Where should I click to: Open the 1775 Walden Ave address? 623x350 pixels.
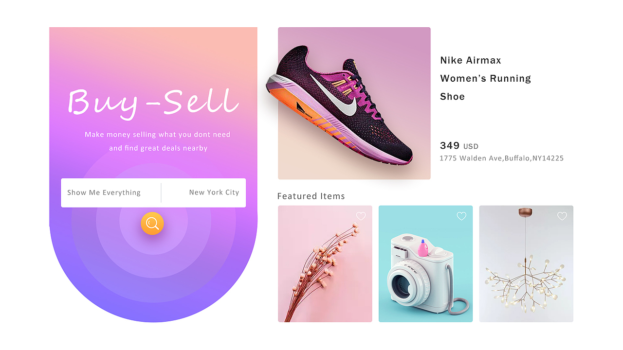502,158
